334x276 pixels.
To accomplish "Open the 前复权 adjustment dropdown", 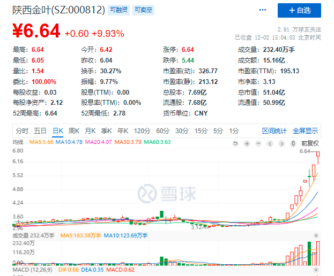I will point(310,143).
